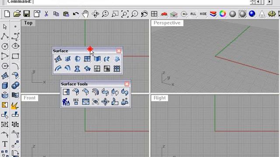Click the ALL select button
This screenshot has width=280, height=157.
click(x=193, y=14)
